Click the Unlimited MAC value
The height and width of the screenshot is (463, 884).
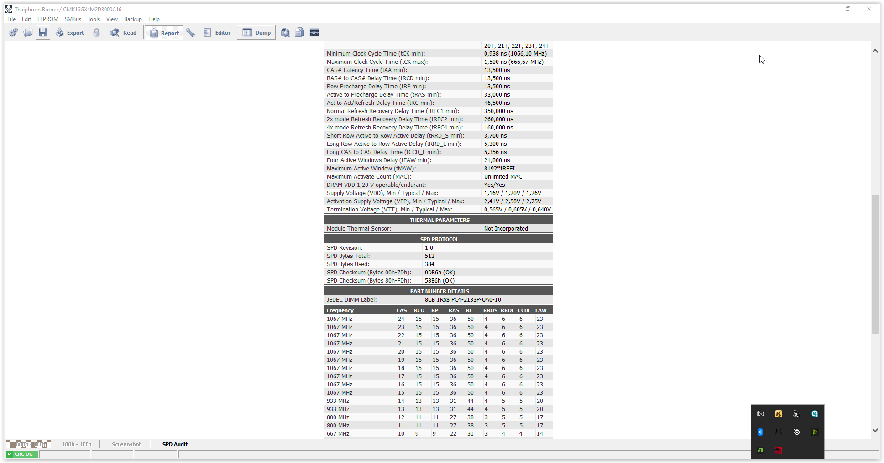pos(503,177)
